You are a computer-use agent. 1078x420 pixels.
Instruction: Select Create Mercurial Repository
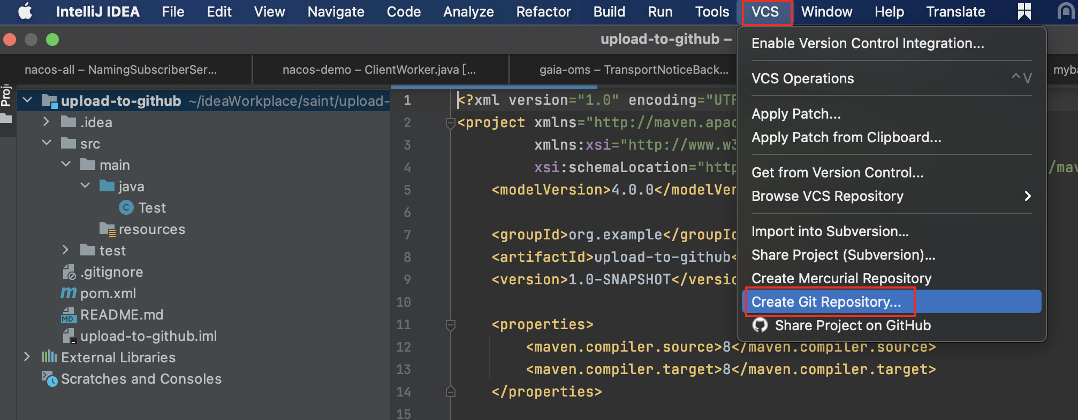892,278
